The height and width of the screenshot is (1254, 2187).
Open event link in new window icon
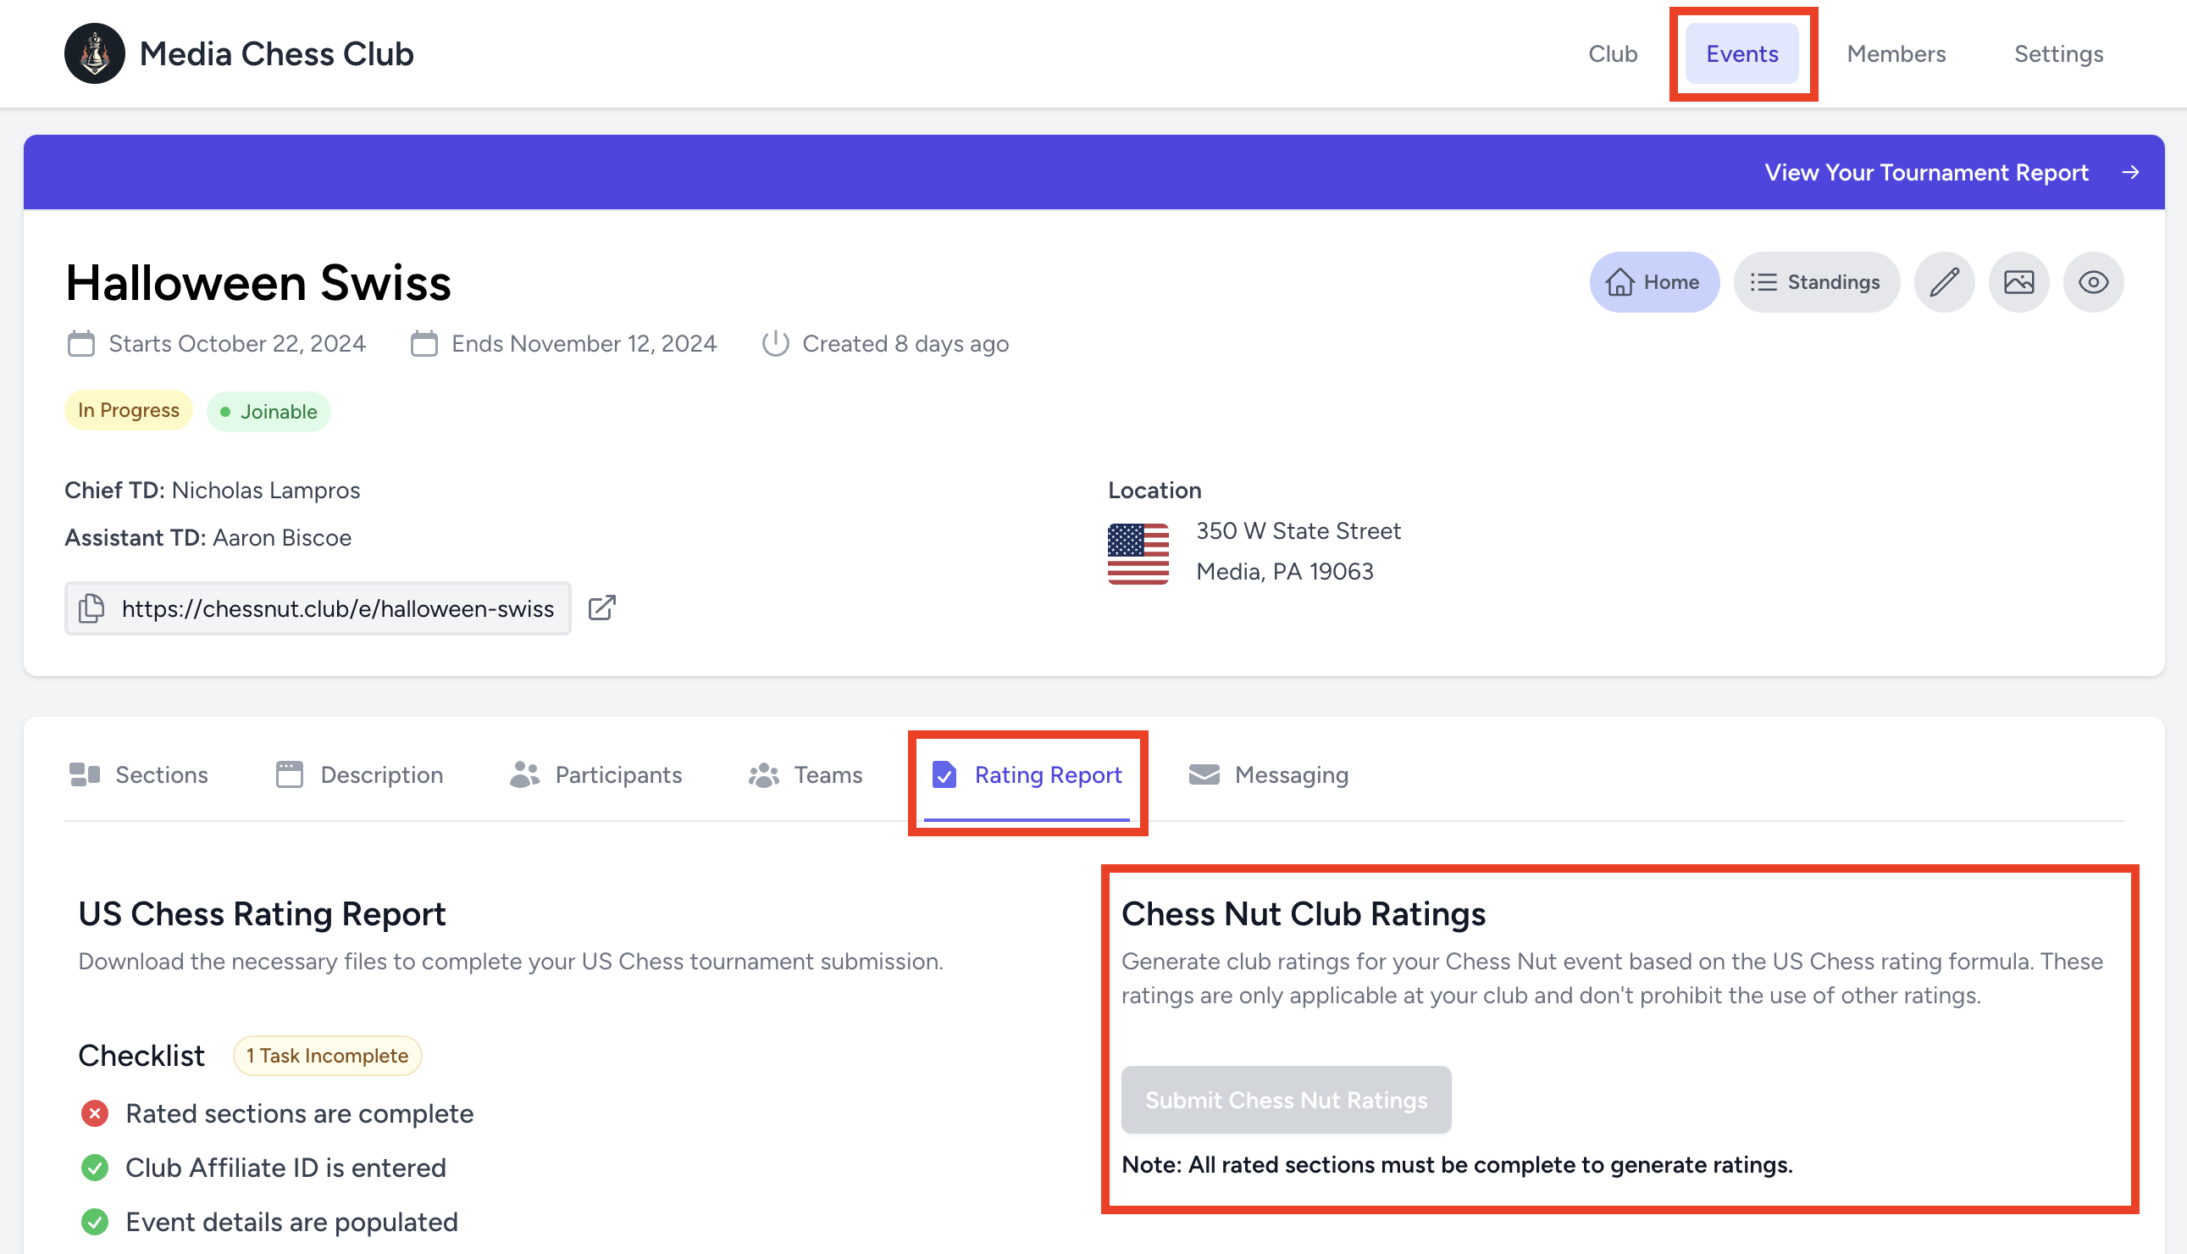click(x=601, y=608)
